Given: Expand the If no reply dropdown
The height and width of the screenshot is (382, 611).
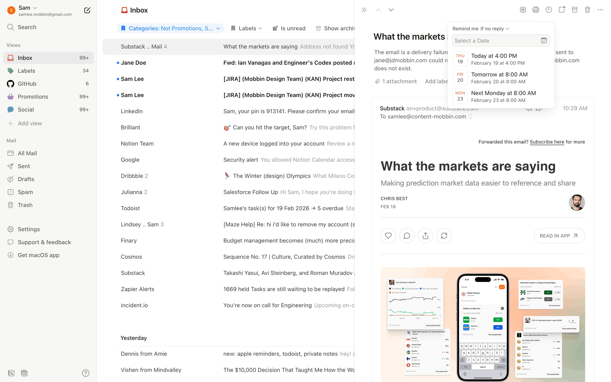Looking at the screenshot, I should (x=495, y=29).
